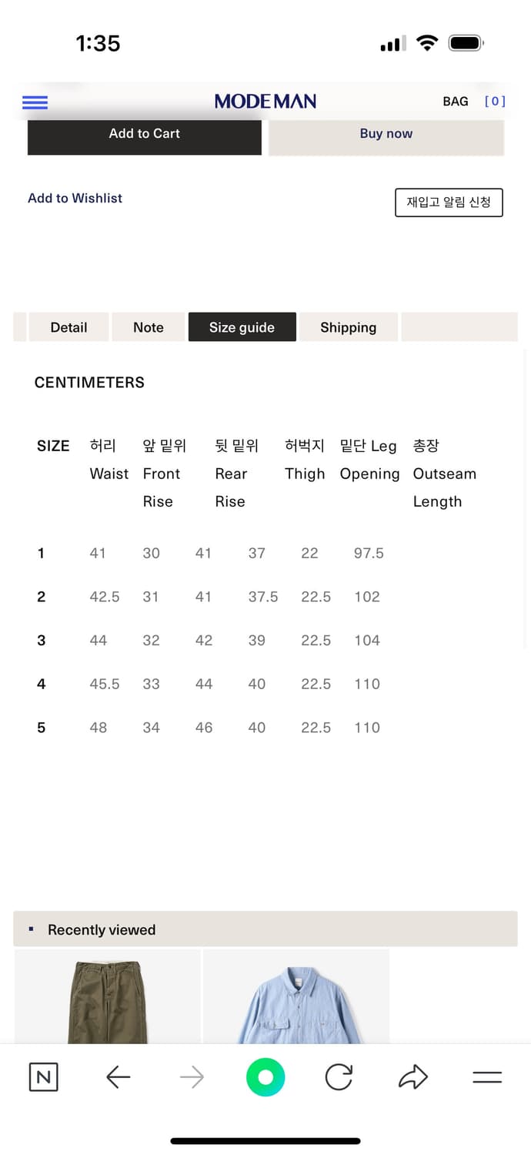This screenshot has width=531, height=1155.
Task: Reload the page with the refresh icon
Action: click(339, 1077)
